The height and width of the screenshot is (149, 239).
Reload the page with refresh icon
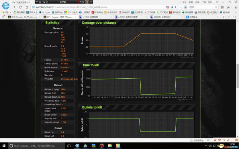coord(21,7)
